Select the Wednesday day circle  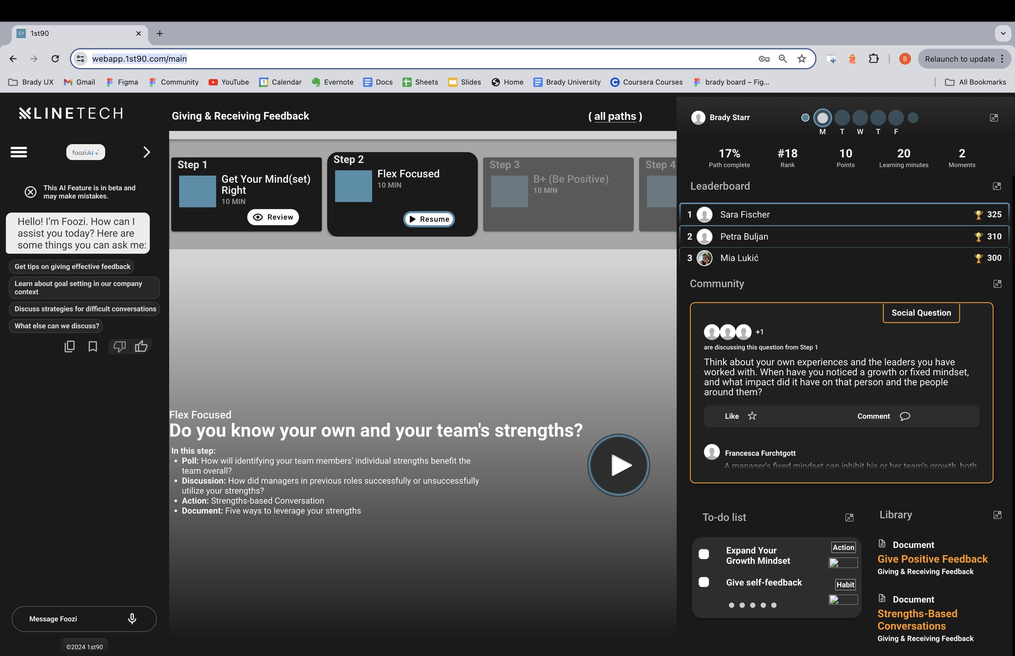tap(860, 118)
